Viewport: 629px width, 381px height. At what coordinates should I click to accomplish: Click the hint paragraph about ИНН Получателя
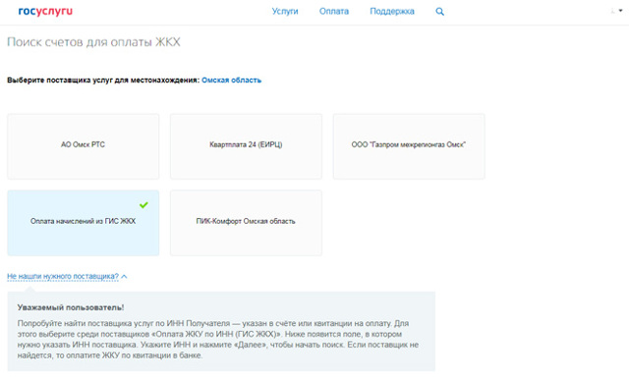click(218, 340)
